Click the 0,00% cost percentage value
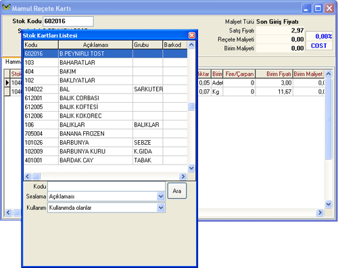The image size is (338, 268). [319, 37]
